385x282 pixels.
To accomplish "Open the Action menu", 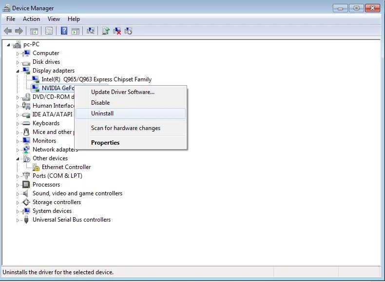I will (x=31, y=19).
